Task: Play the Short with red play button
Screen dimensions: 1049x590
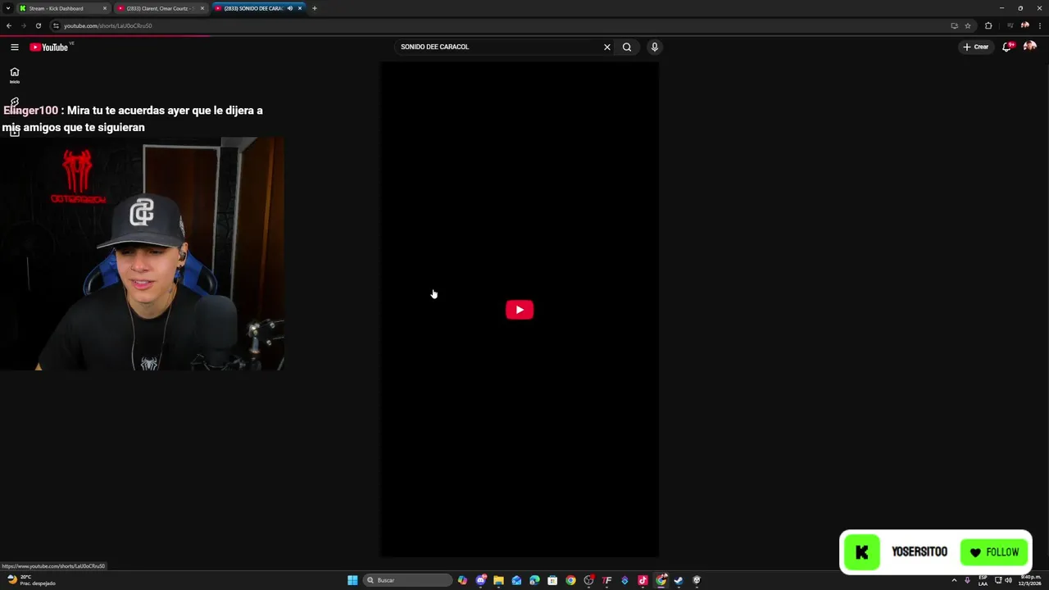Action: (520, 310)
